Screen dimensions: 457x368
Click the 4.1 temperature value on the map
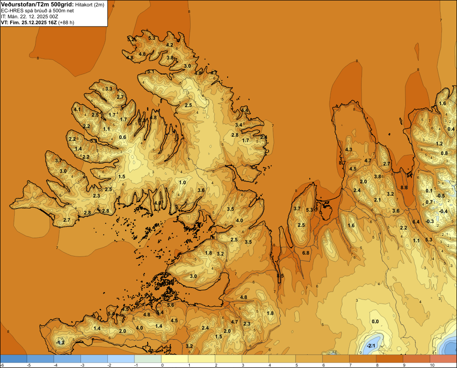(x=77, y=110)
